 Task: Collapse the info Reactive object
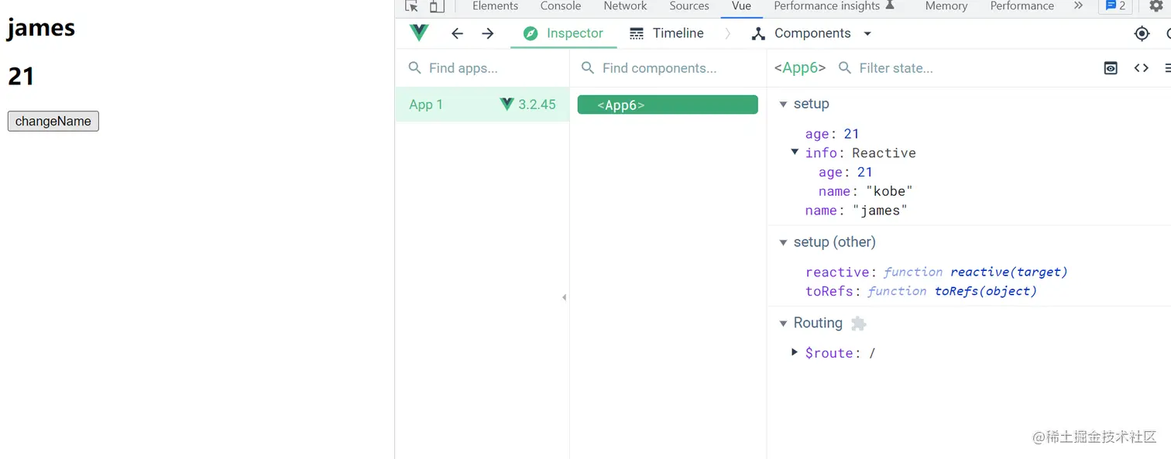pyautogui.click(x=795, y=152)
